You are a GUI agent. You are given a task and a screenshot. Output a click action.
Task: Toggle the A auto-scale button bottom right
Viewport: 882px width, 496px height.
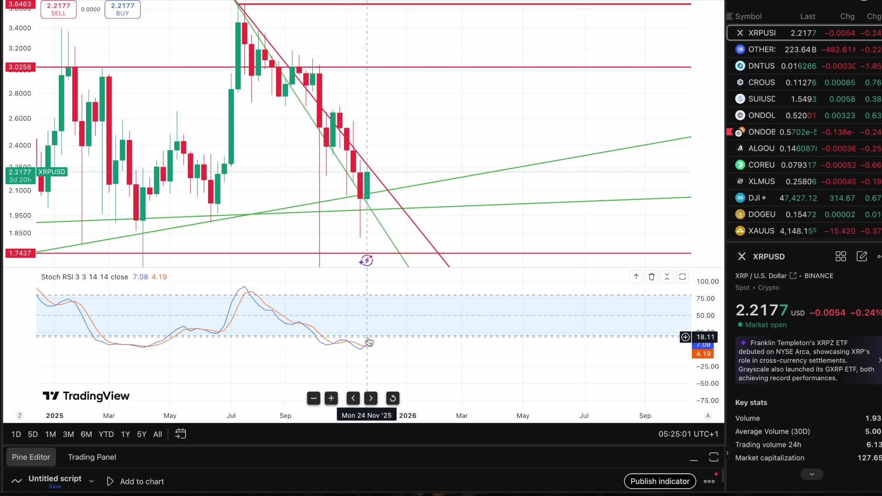(708, 416)
